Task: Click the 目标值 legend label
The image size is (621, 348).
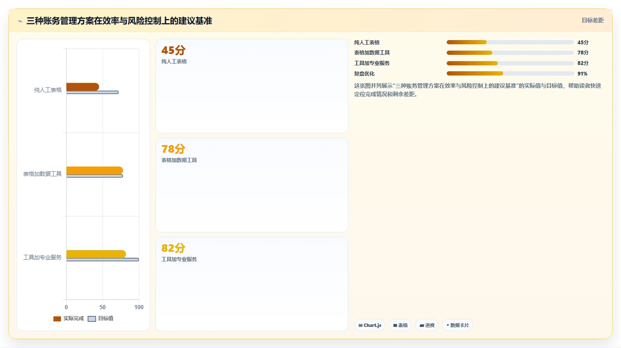Action: pos(106,318)
